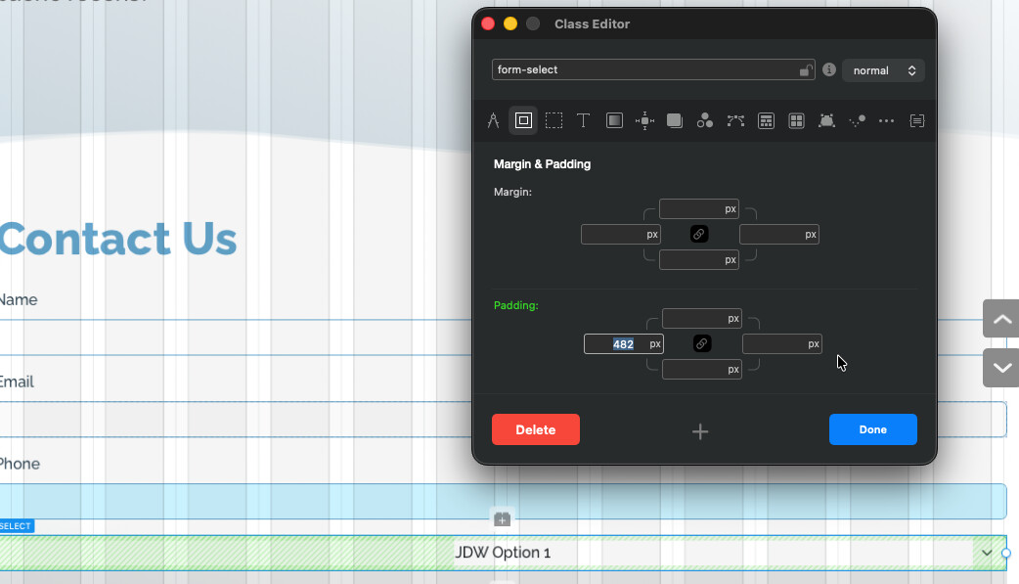
Task: Open the four-square grid layout icon
Action: pos(797,121)
